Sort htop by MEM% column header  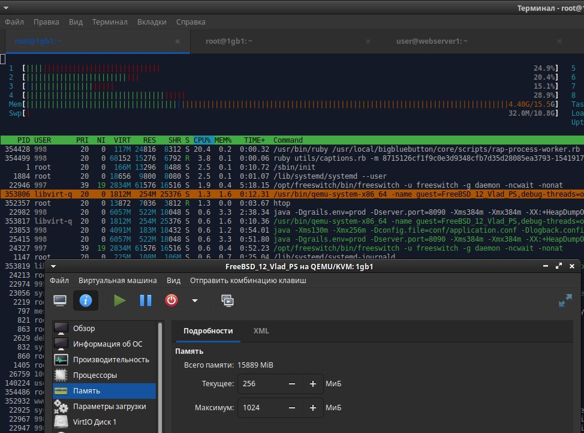coord(223,140)
